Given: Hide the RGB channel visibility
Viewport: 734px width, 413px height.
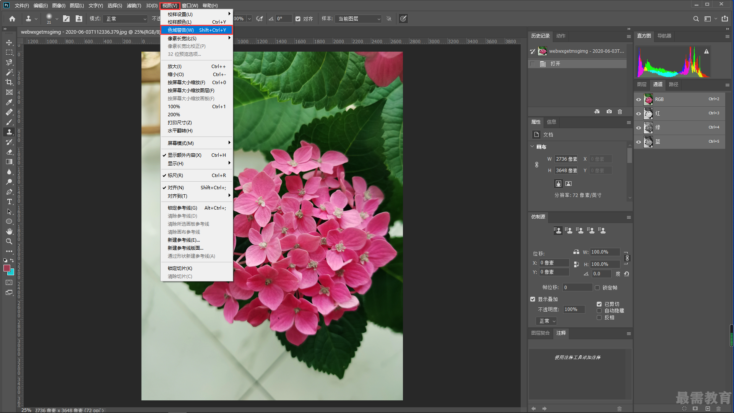Looking at the screenshot, I should [x=638, y=99].
